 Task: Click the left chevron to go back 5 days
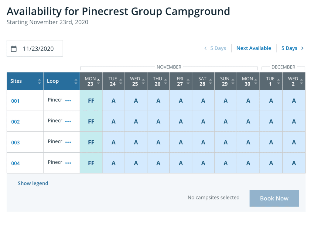(x=205, y=48)
